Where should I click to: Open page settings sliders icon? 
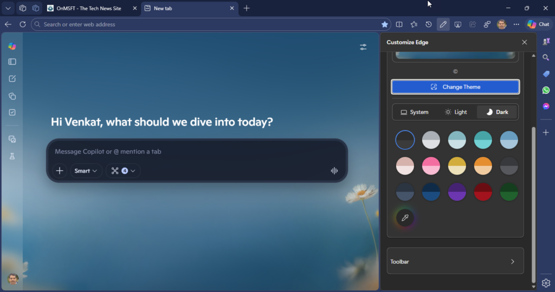click(363, 47)
